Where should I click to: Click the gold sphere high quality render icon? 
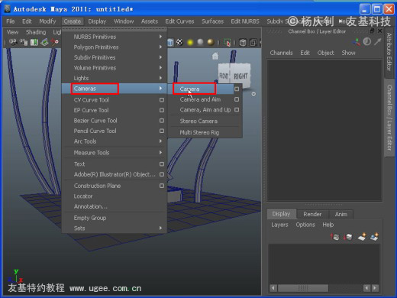(x=211, y=42)
